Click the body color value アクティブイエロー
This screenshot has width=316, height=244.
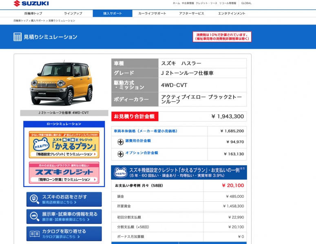click(x=201, y=99)
